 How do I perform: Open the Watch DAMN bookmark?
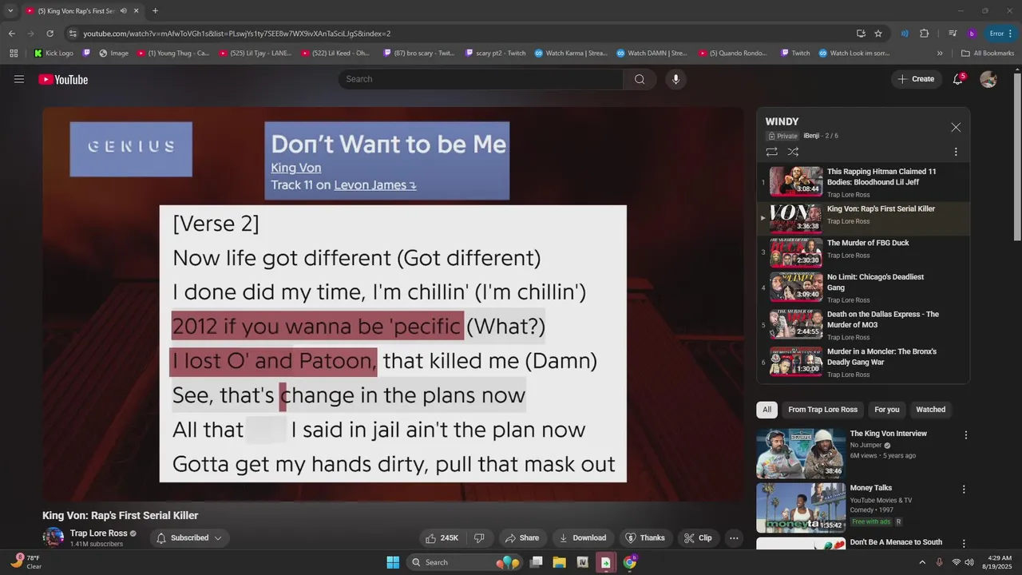(x=652, y=54)
